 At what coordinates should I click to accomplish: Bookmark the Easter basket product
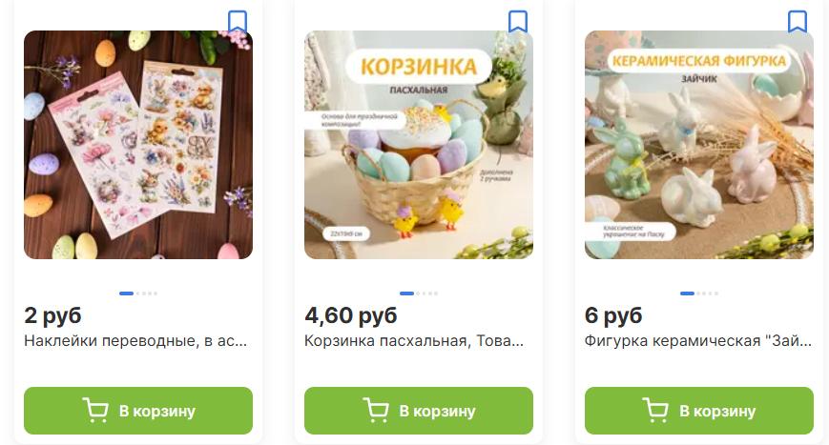518,22
